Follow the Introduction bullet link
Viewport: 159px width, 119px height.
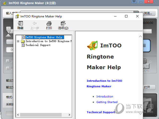click(x=105, y=97)
